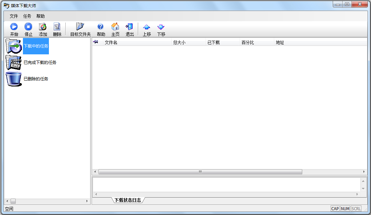
Task: Move the task up with the 上移 arrow
Action: [x=147, y=27]
